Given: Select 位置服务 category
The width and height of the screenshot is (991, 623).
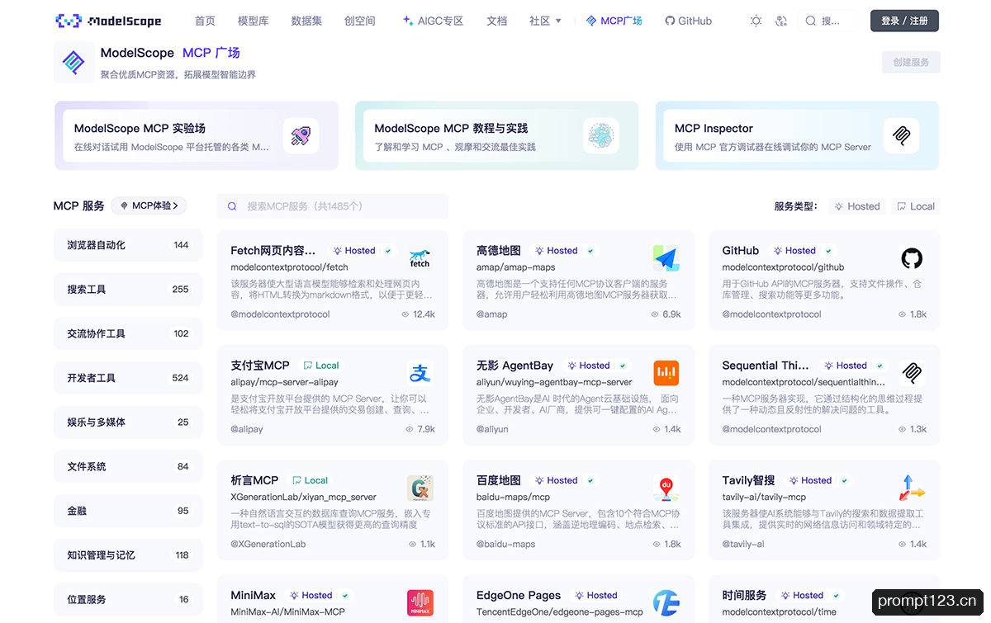Looking at the screenshot, I should pyautogui.click(x=128, y=599).
